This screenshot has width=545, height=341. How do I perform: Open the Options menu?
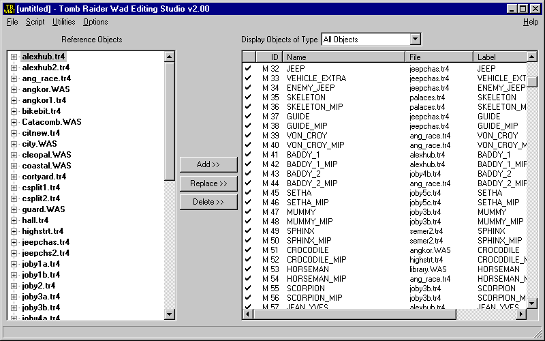[95, 22]
